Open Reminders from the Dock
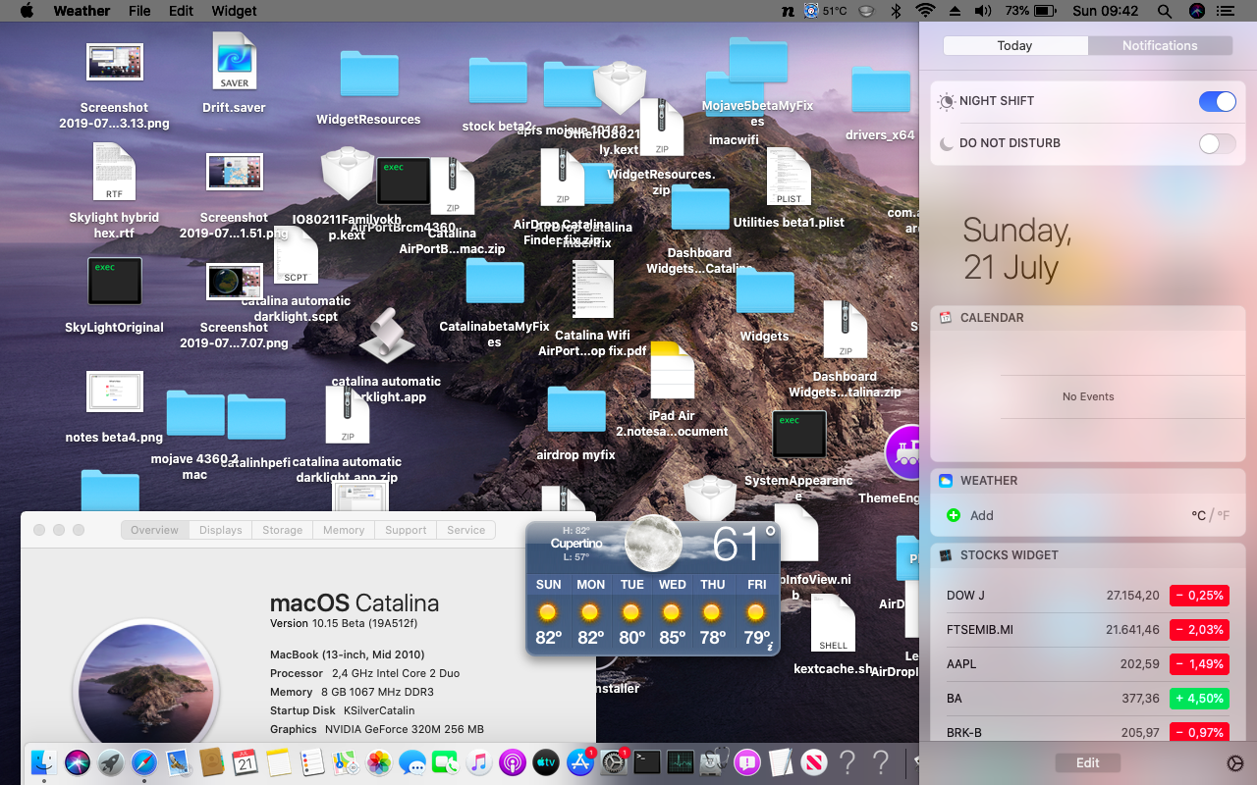The image size is (1257, 785). click(x=312, y=761)
